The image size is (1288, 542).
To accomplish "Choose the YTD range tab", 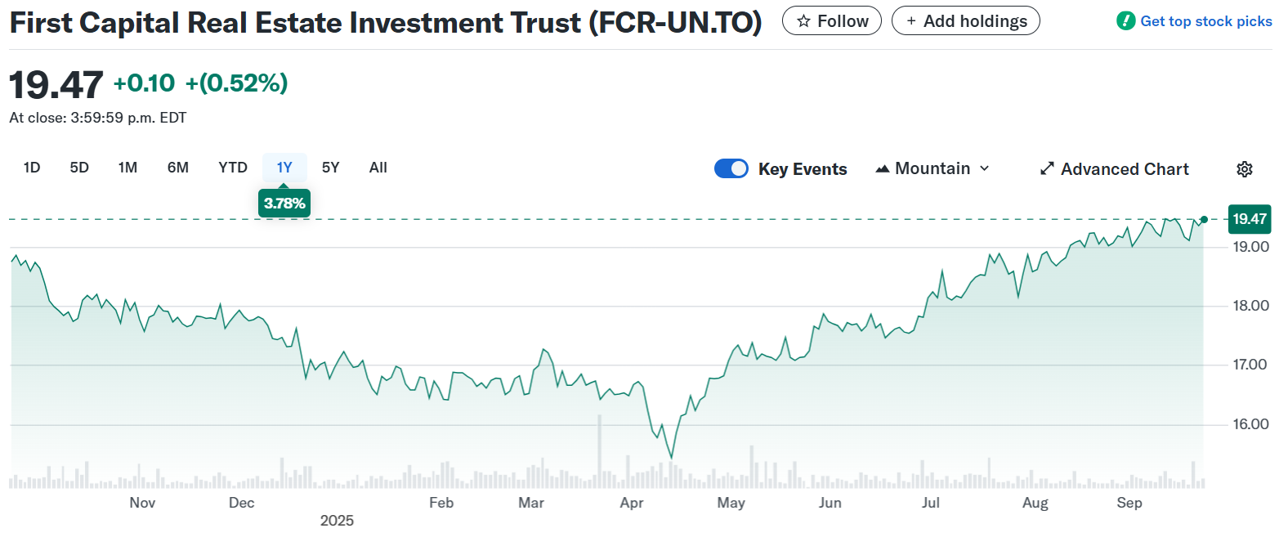I will tap(233, 168).
